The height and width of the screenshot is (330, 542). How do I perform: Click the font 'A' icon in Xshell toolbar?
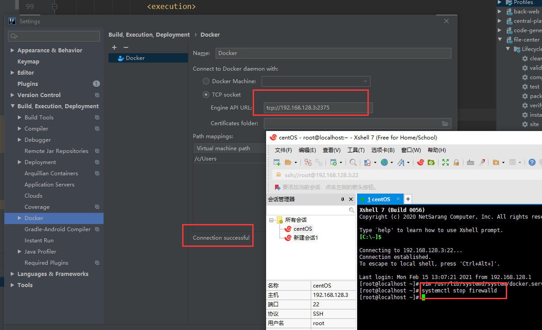401,162
